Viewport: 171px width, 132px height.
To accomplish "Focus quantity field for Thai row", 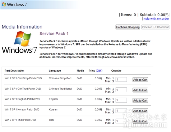I will pyautogui.click(x=121, y=121).
